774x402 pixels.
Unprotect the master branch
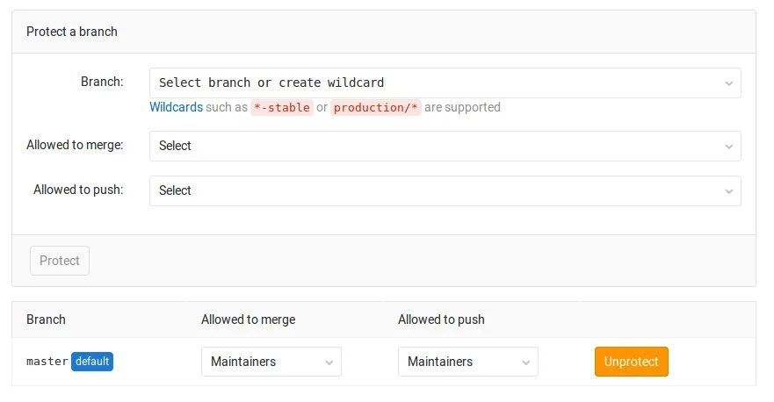point(631,362)
